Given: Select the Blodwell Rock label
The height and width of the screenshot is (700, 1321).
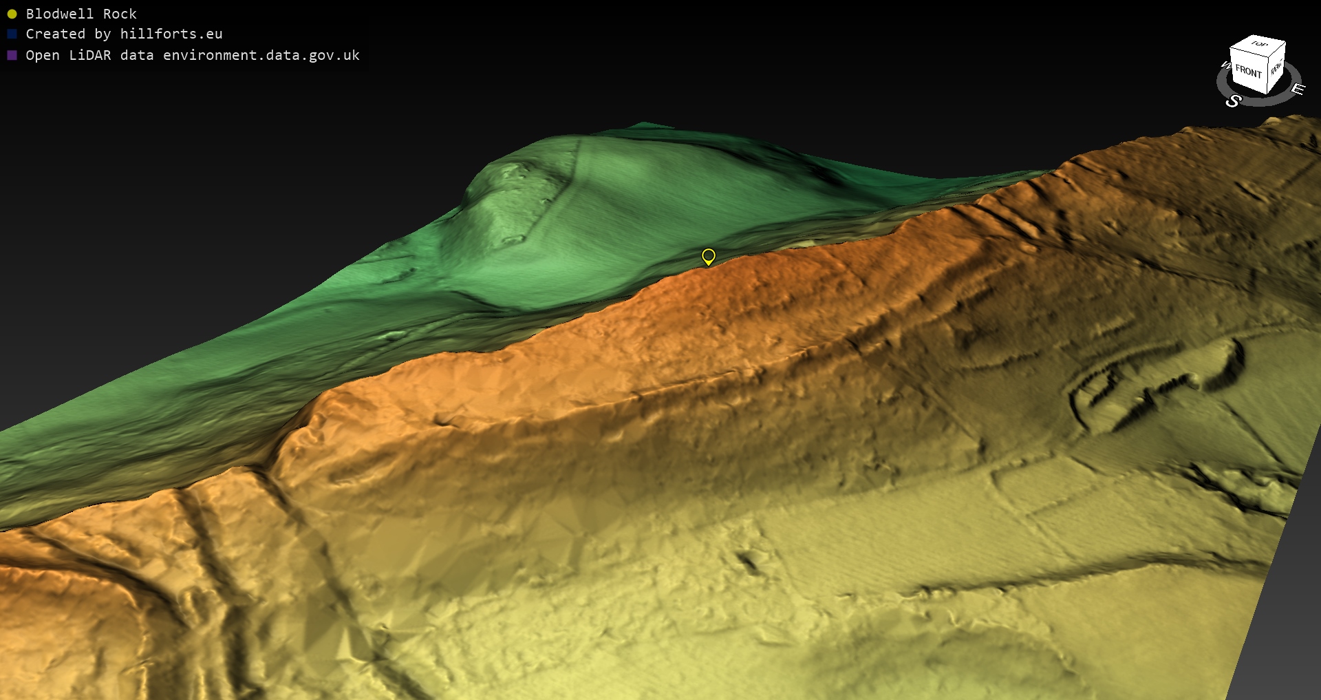Looking at the screenshot, I should (x=81, y=14).
